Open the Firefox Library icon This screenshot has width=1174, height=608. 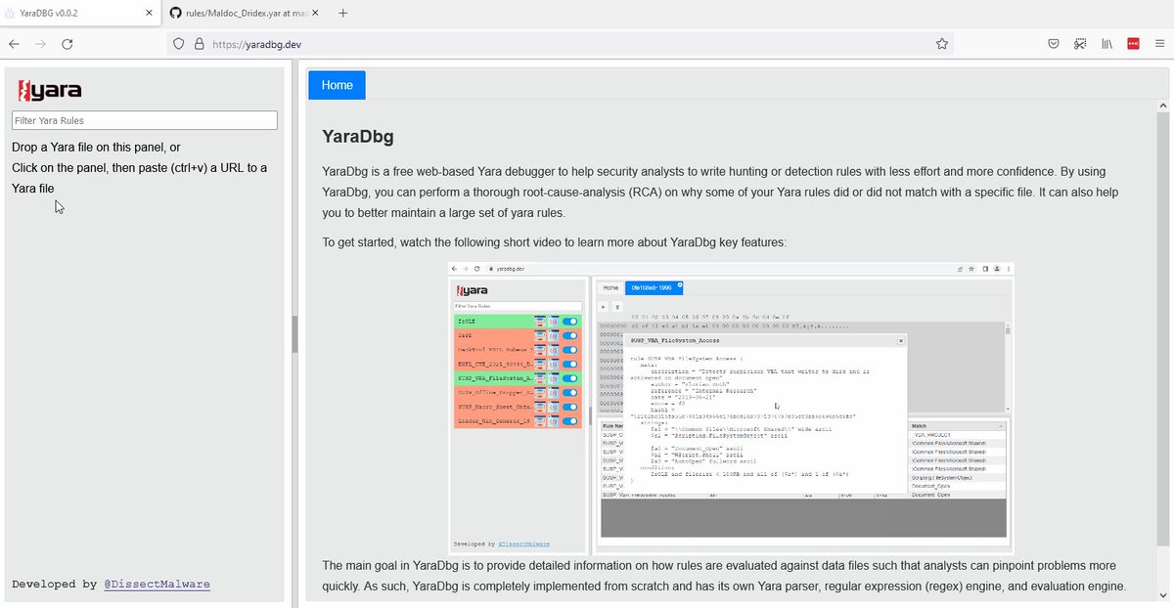pyautogui.click(x=1107, y=44)
